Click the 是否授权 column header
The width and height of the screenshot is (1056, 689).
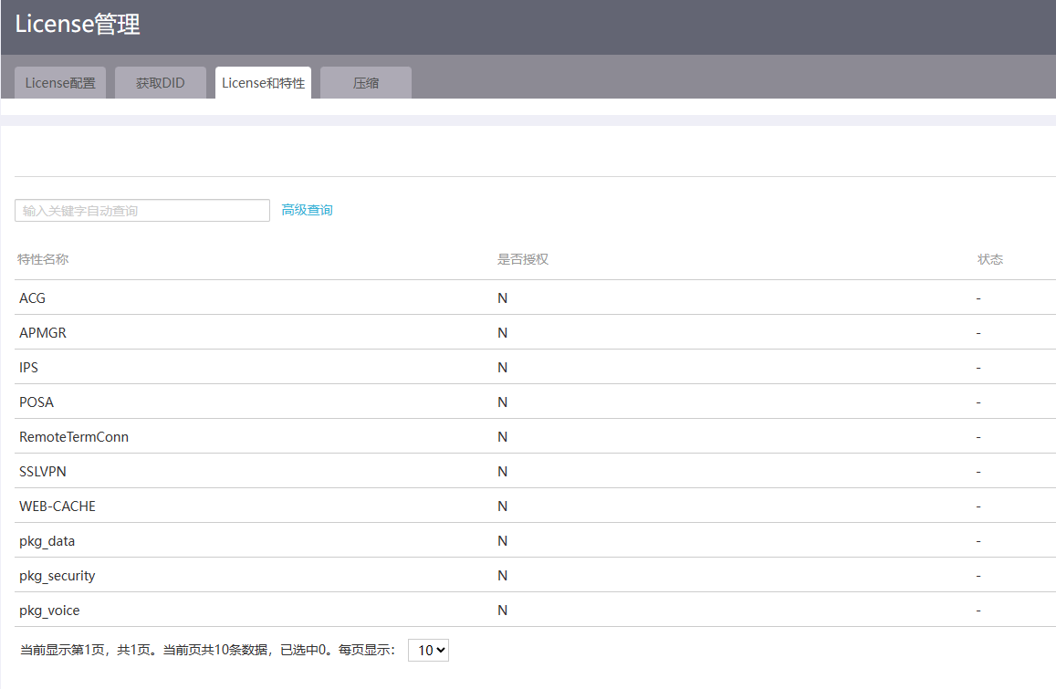point(522,259)
